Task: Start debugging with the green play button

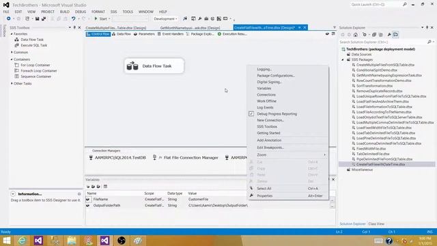Action: (96, 18)
